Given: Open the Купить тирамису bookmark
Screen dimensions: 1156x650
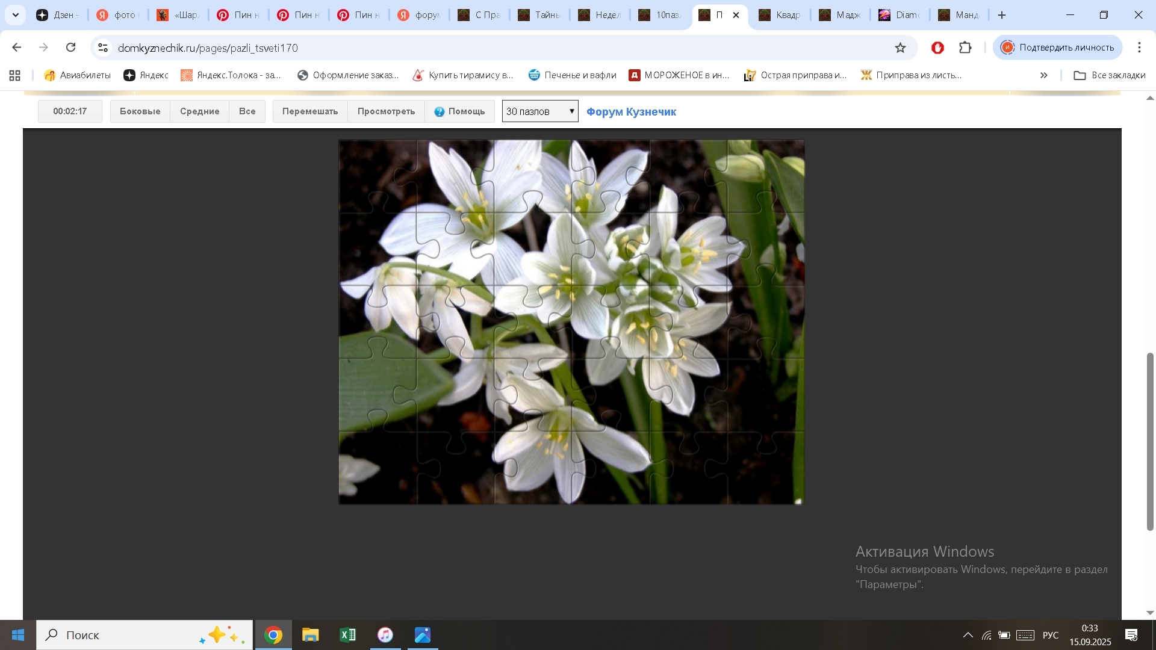Looking at the screenshot, I should (x=463, y=75).
